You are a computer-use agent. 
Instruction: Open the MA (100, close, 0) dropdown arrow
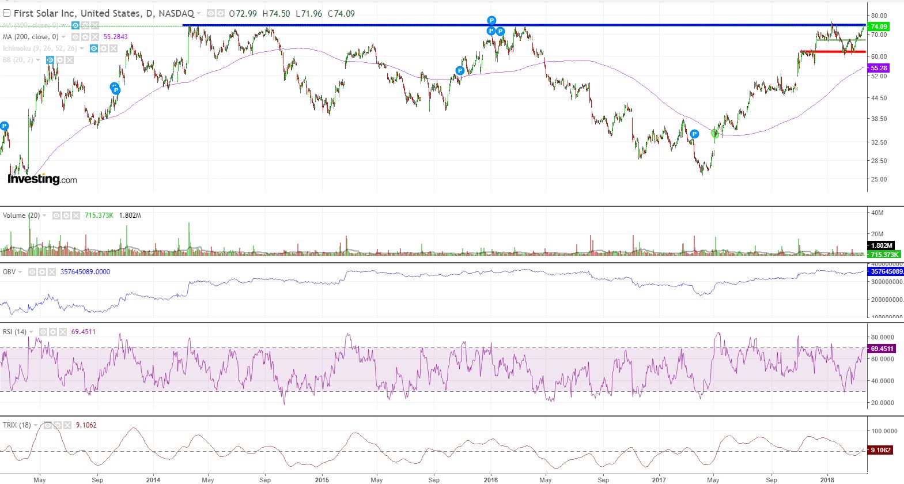(63, 25)
